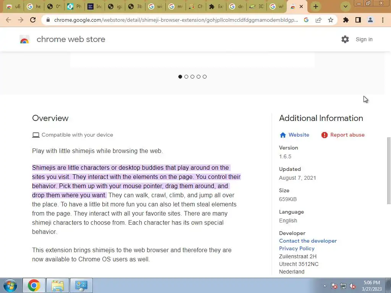Click the Google icon in the address bar

(x=306, y=20)
